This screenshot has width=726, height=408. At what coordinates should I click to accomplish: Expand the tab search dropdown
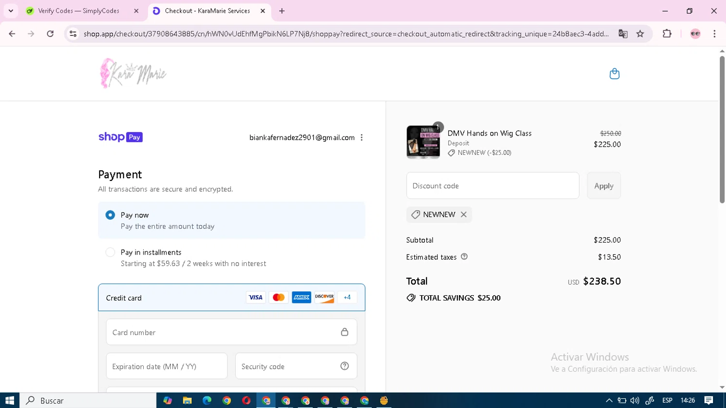pyautogui.click(x=11, y=11)
